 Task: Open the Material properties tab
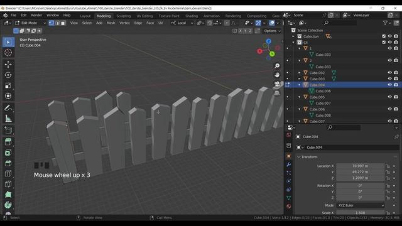coord(289,207)
